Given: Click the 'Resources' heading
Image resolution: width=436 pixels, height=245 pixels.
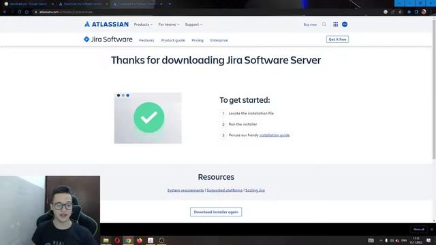Looking at the screenshot, I should pos(216,177).
